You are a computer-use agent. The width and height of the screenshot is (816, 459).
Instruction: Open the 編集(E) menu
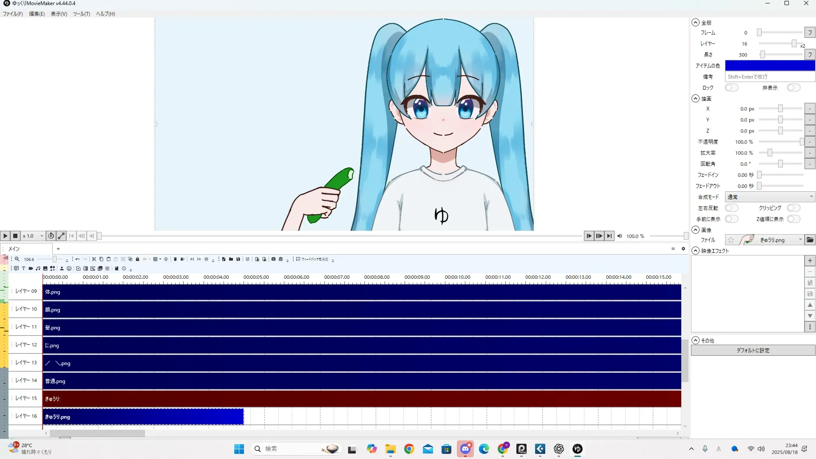[x=37, y=14]
